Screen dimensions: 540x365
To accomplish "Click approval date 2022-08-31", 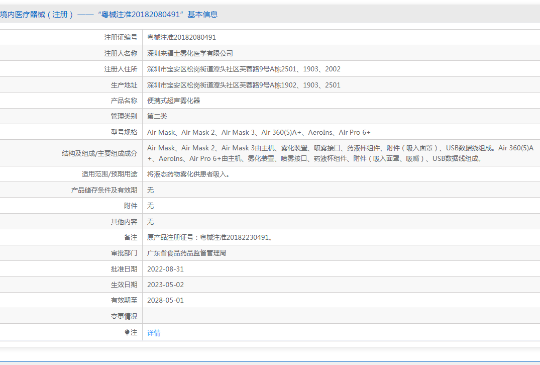I will [x=165, y=269].
